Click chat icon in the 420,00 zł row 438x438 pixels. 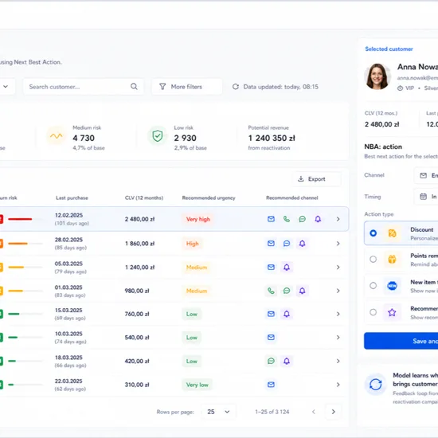[x=271, y=362]
